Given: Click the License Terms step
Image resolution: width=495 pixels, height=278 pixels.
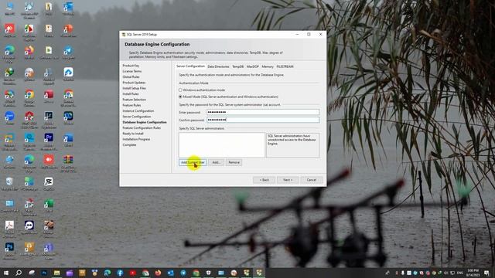Looking at the screenshot, I should 132,71.
